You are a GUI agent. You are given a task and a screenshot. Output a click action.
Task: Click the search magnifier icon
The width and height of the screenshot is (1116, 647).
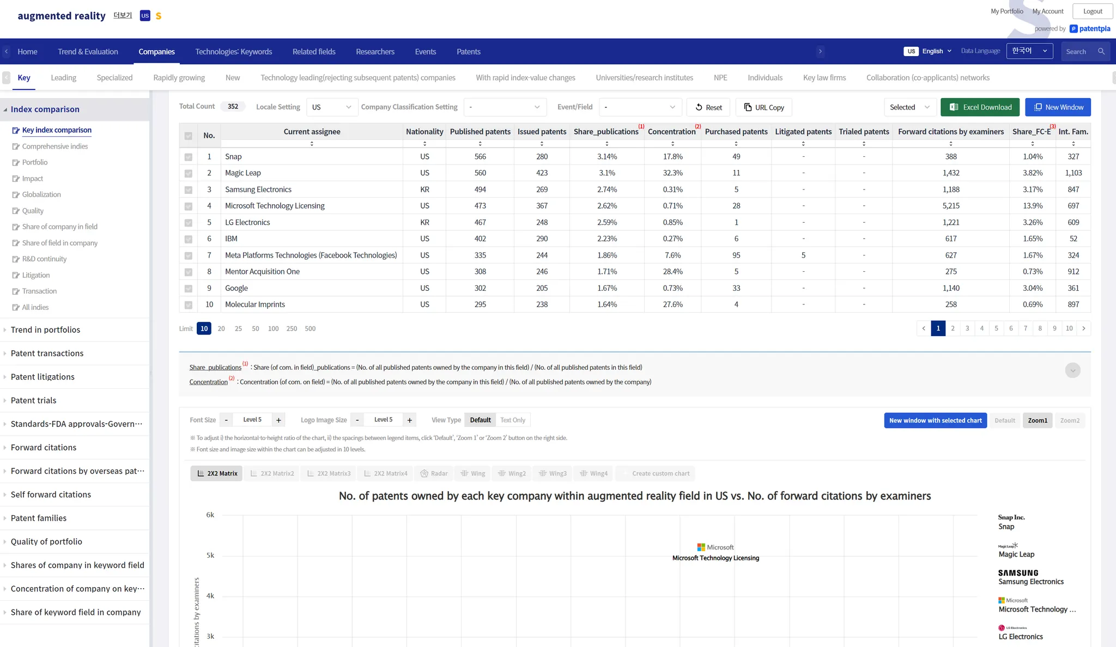tap(1101, 52)
